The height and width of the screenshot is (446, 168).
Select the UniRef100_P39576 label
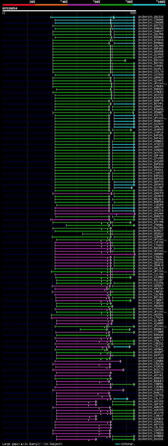pyautogui.click(x=151, y=367)
